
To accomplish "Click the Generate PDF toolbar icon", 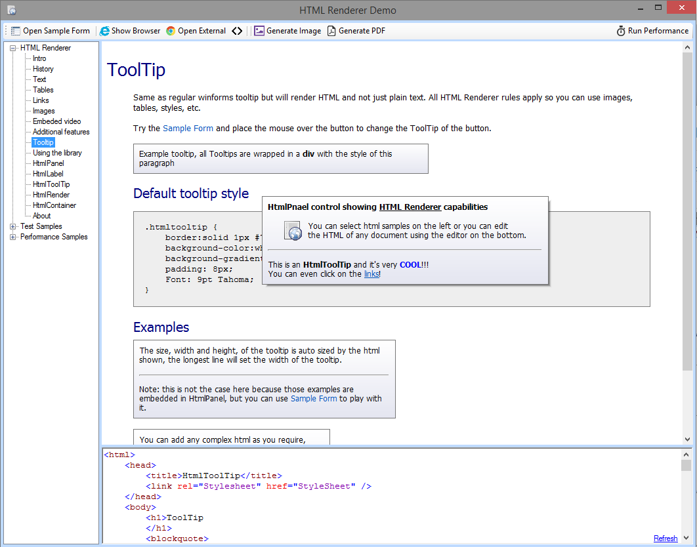I will click(331, 31).
